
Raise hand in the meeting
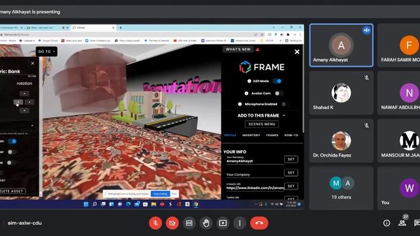[x=206, y=223]
